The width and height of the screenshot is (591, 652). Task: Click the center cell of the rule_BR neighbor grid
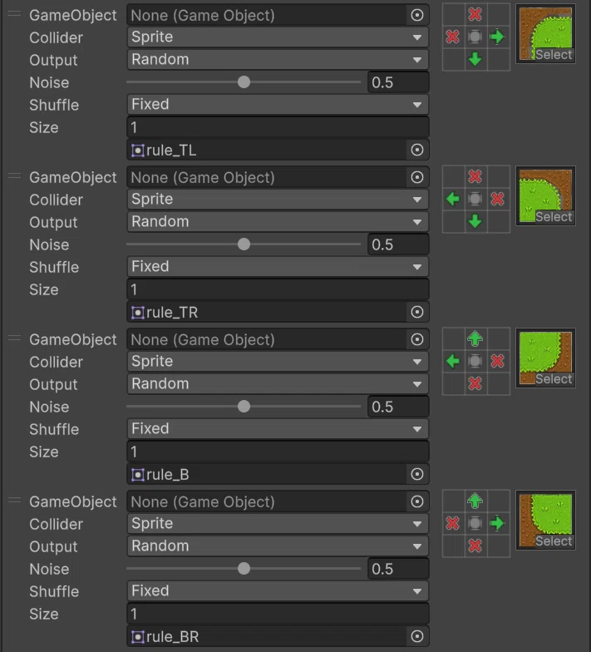[475, 524]
